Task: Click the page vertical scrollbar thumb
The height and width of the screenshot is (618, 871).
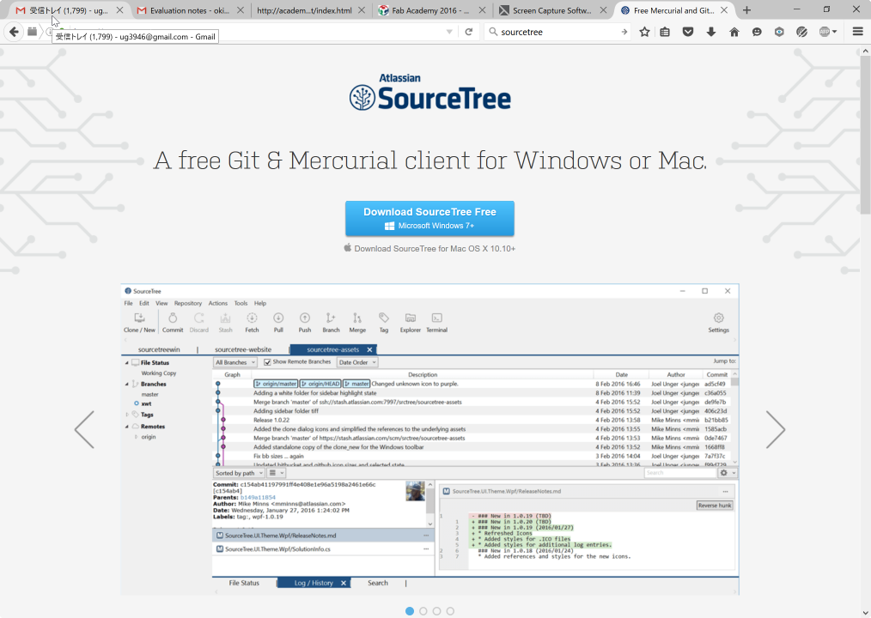Action: click(x=866, y=135)
